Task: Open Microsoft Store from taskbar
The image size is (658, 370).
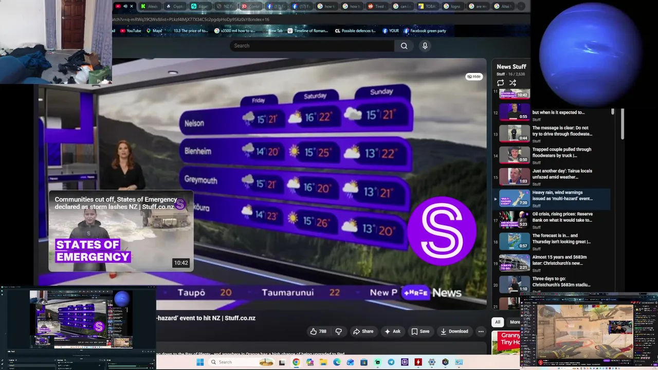Action: [363, 362]
